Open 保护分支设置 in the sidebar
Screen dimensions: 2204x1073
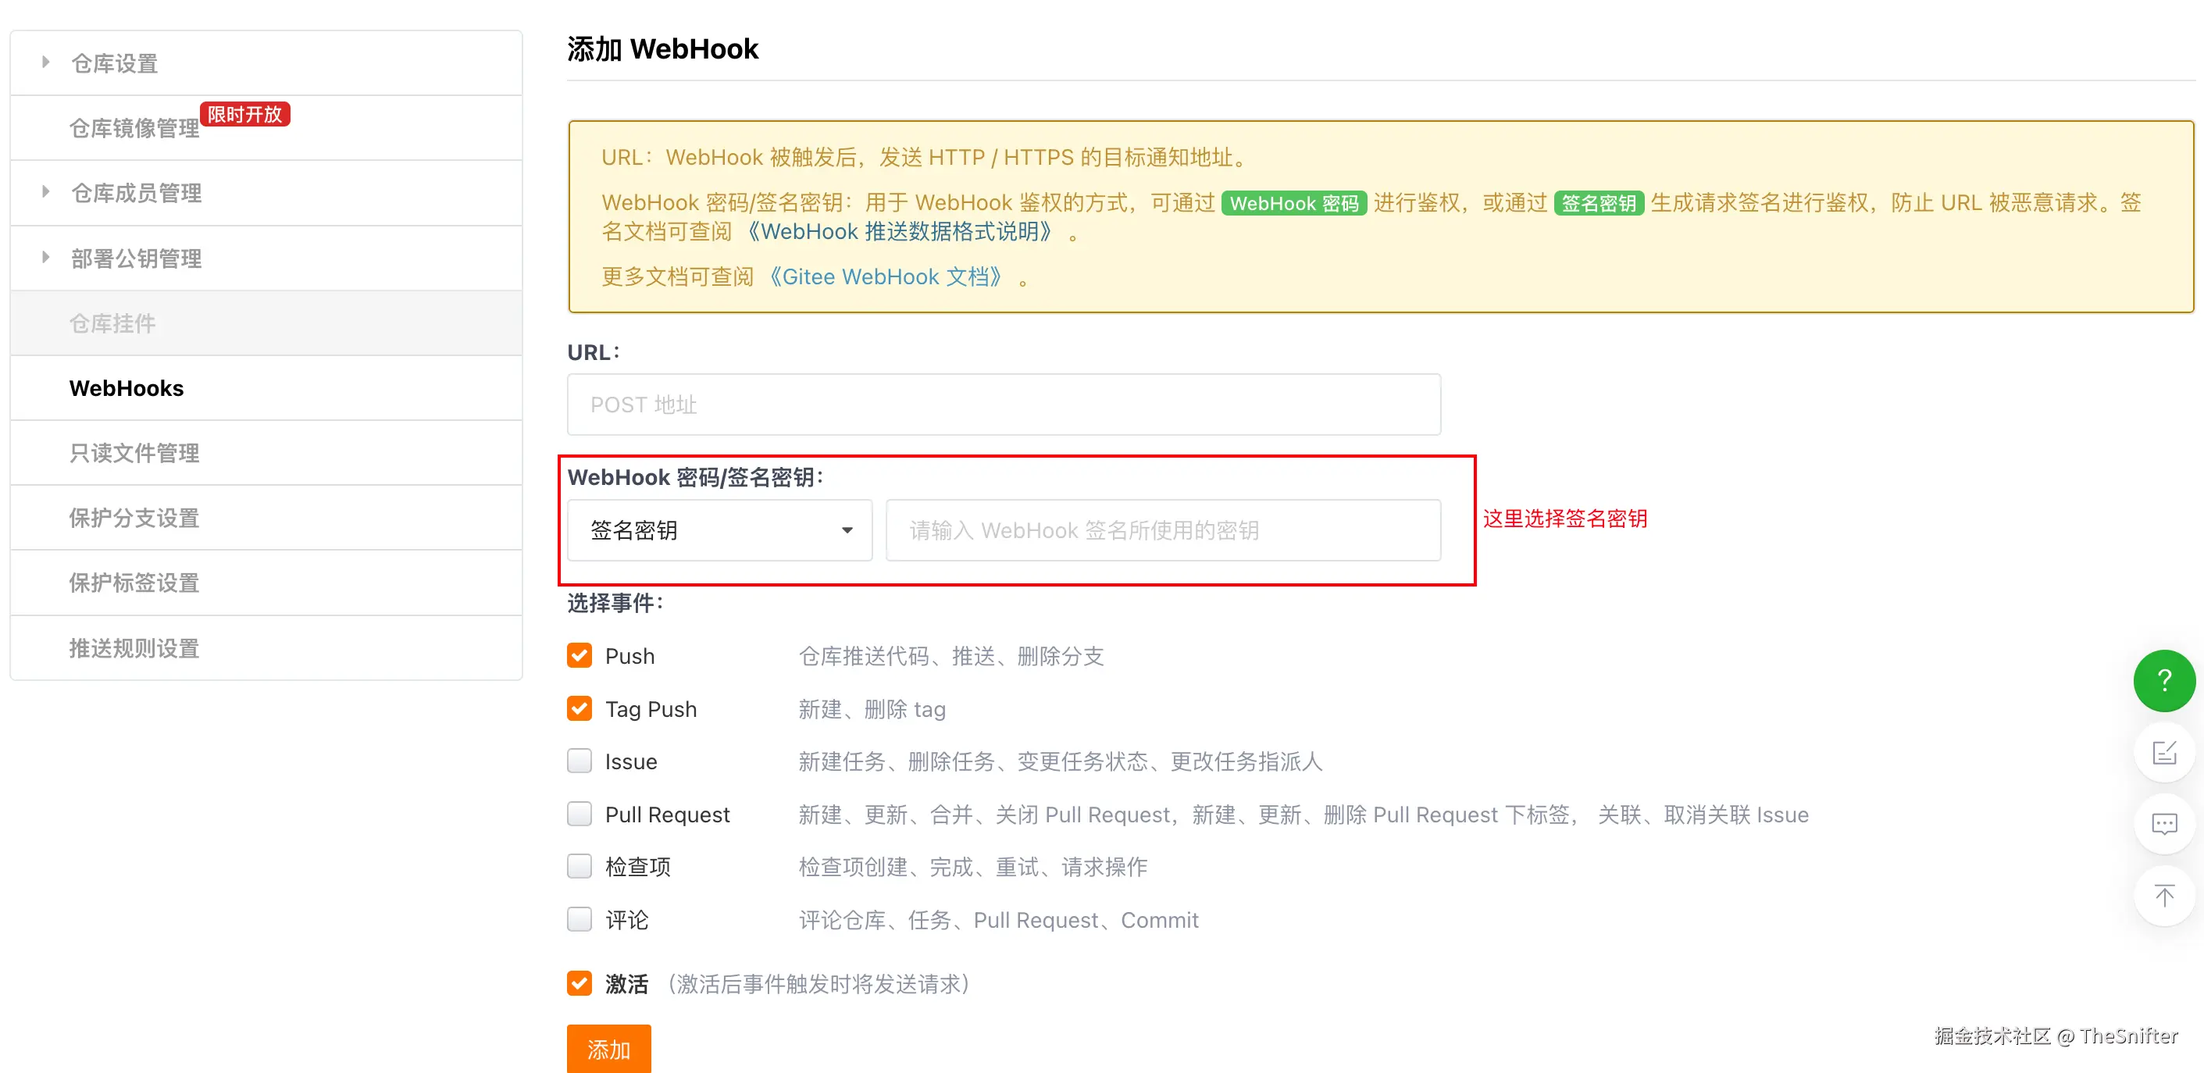pyautogui.click(x=134, y=518)
